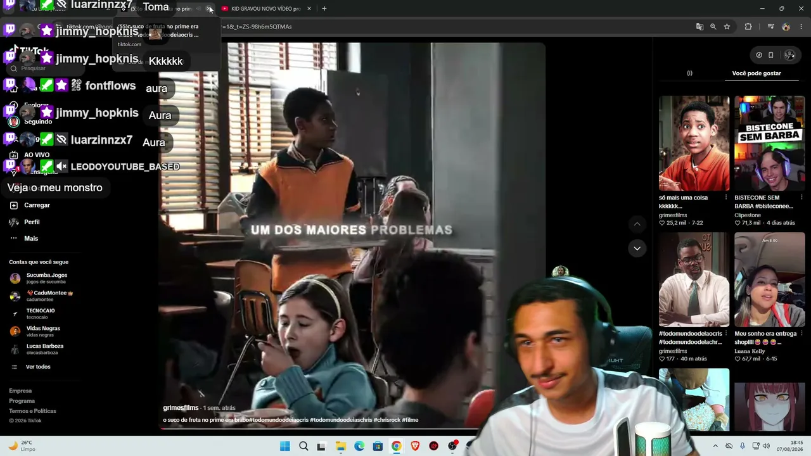Open '#todomundoodeiaocris' suggested video thumbnail
The width and height of the screenshot is (811, 456).
[x=694, y=279]
